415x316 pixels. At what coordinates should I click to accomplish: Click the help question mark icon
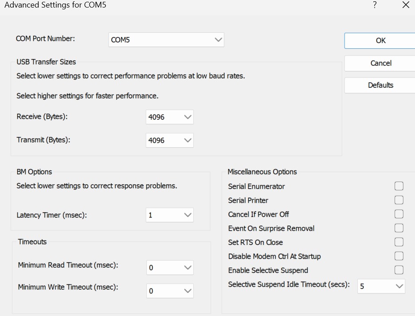pyautogui.click(x=375, y=5)
